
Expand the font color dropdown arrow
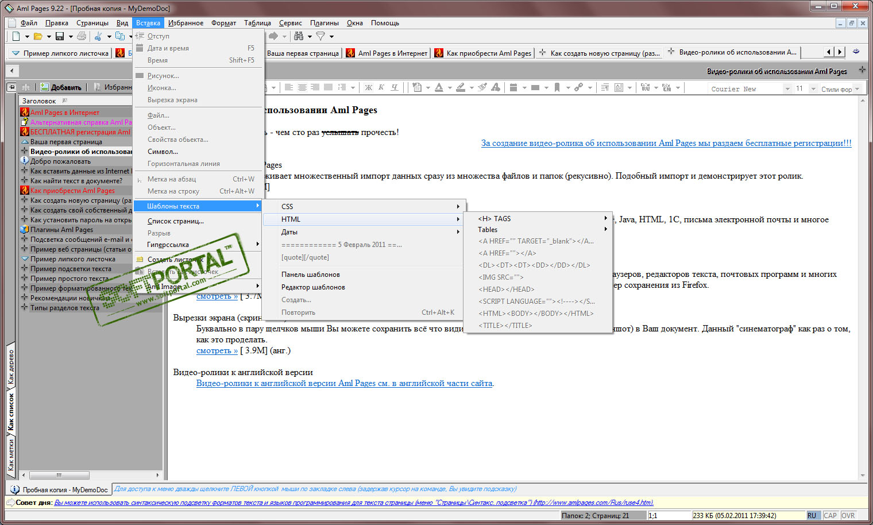tap(450, 88)
